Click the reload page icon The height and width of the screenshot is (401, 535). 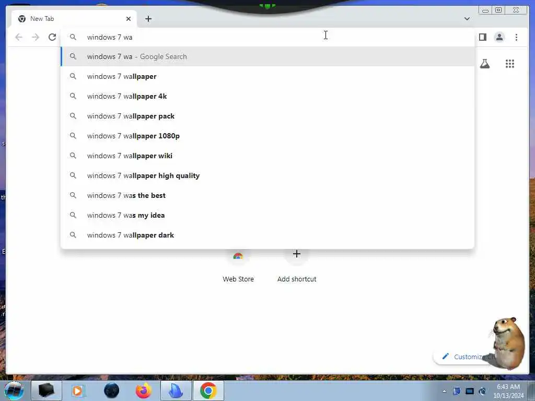pos(52,37)
